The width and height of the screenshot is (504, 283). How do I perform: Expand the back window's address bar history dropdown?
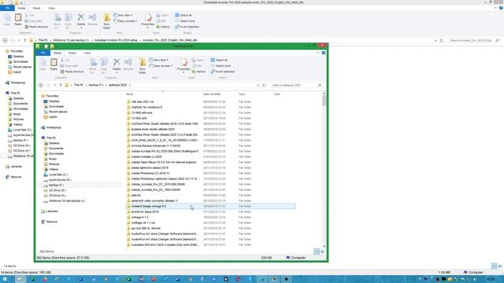(x=435, y=40)
